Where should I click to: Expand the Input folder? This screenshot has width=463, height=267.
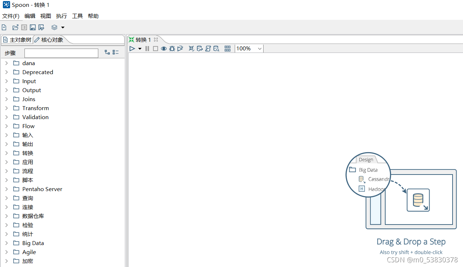[x=6, y=81]
